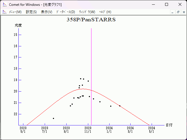Click the magenta vertical line on the graph
Screen dimensions: 187x140
point(91,58)
